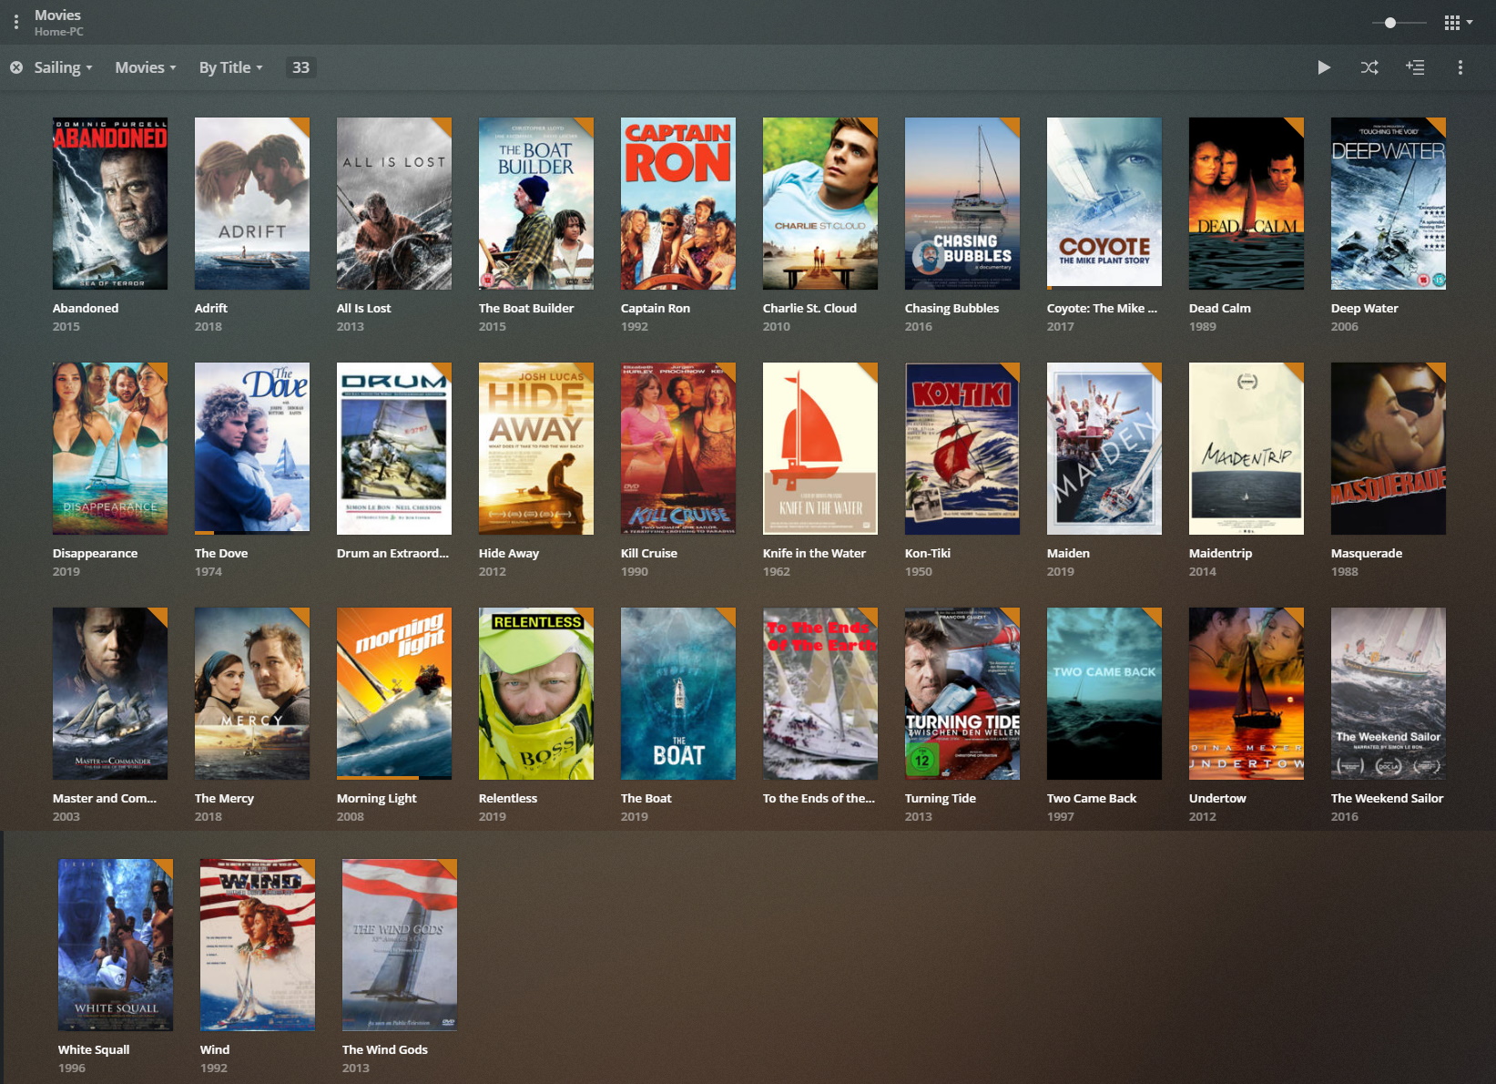Viewport: 1496px width, 1084px height.
Task: Open the grid view mode selector
Action: [1458, 23]
